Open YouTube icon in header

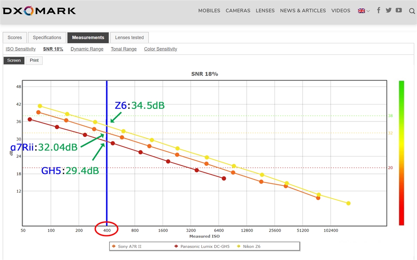(398, 10)
